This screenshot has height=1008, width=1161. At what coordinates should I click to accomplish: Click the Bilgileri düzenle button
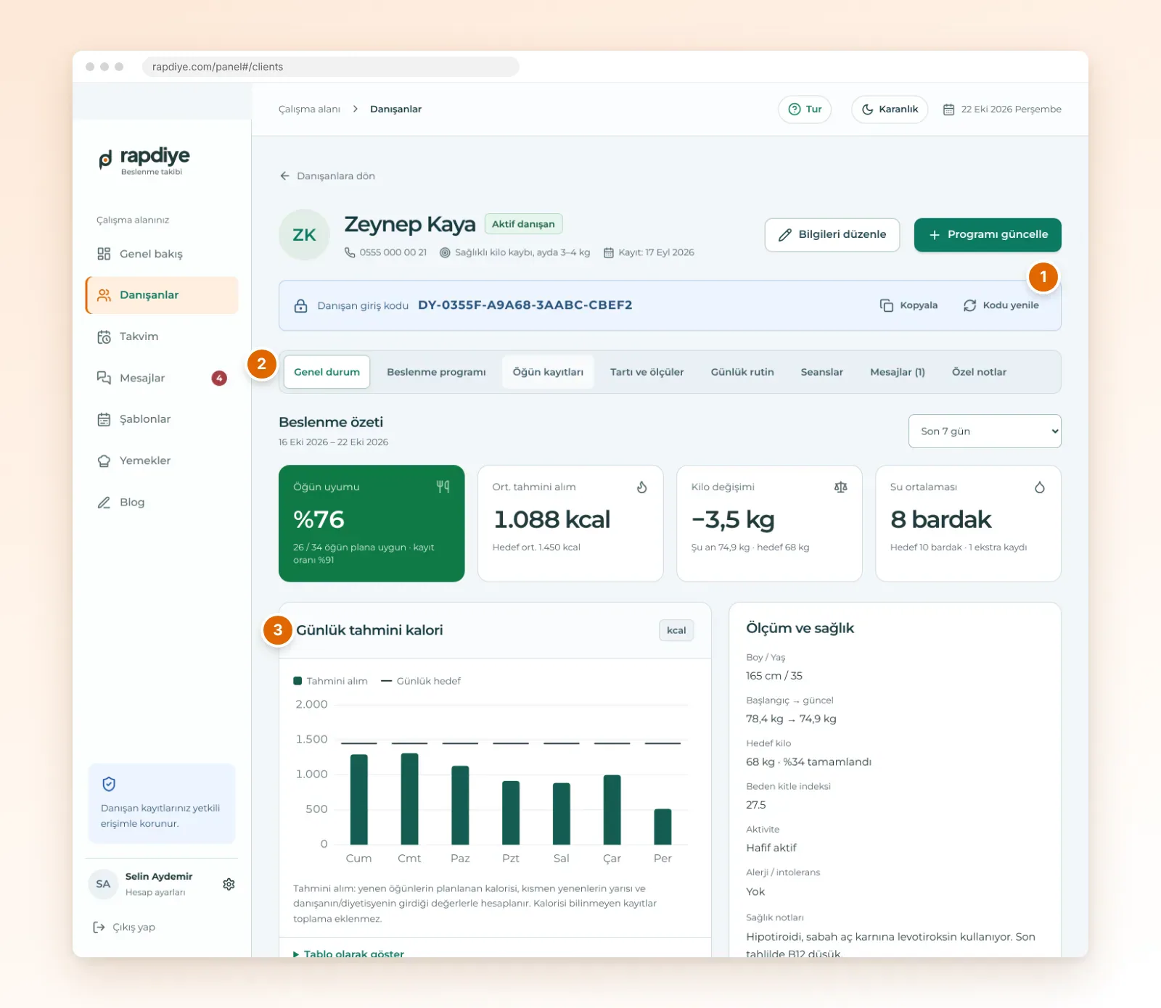832,235
